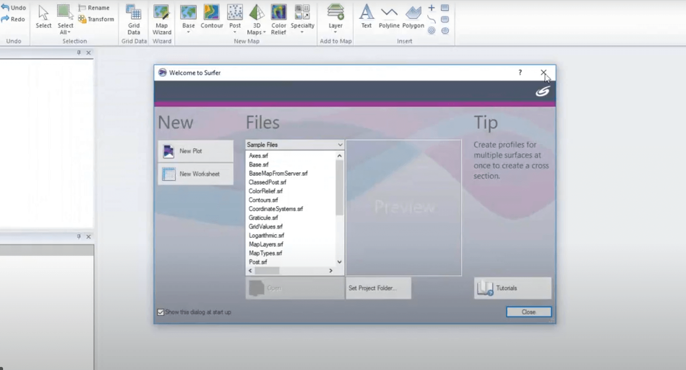This screenshot has height=370, width=686.
Task: Click Set Project Folder button
Action: (x=378, y=288)
